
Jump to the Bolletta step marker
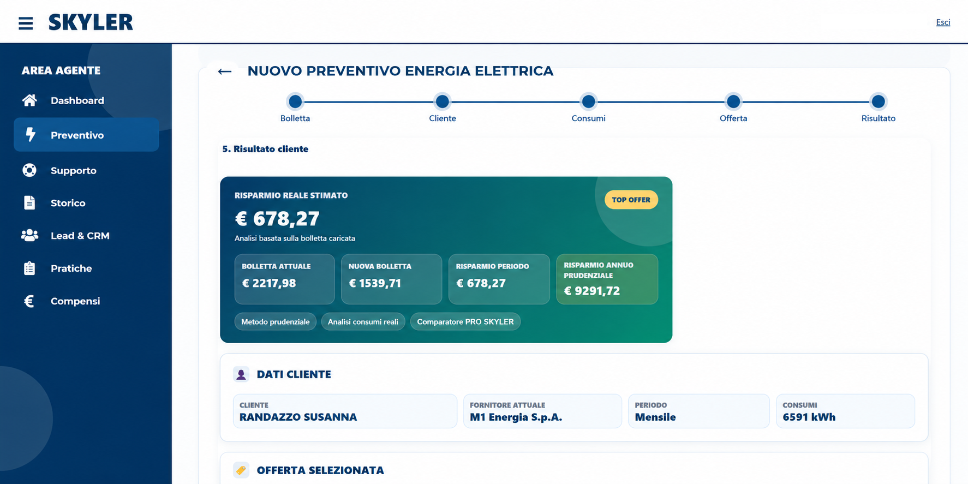tap(295, 101)
